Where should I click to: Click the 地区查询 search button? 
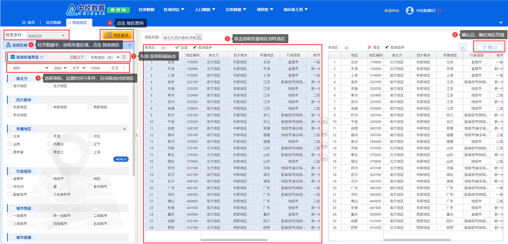pyautogui.click(x=117, y=35)
